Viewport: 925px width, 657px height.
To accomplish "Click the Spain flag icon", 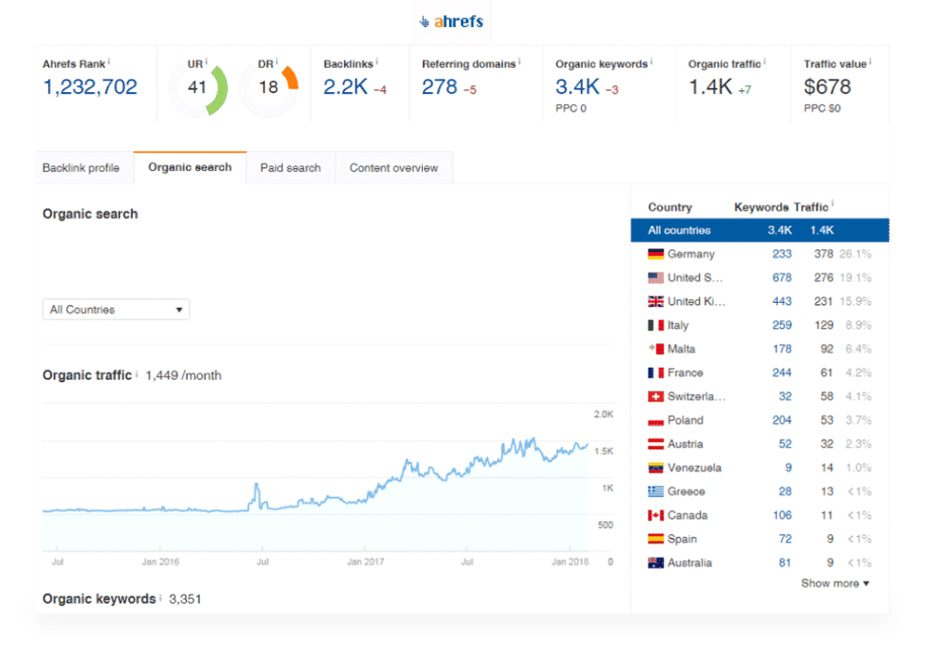I will (656, 539).
